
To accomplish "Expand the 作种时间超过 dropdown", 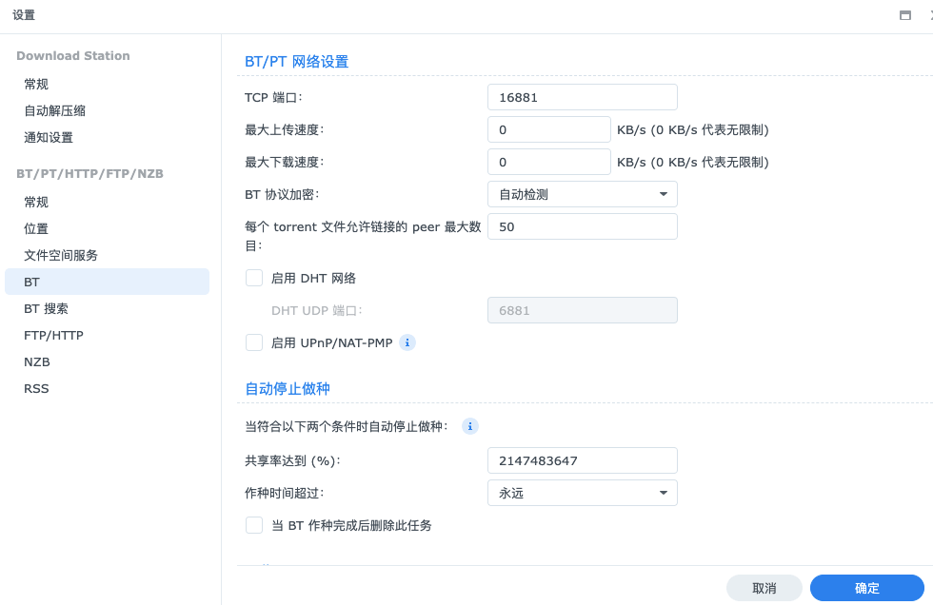I will pos(582,493).
